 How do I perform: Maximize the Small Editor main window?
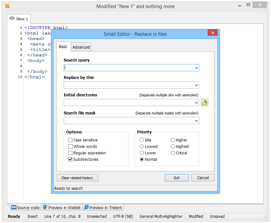tap(248, 5)
